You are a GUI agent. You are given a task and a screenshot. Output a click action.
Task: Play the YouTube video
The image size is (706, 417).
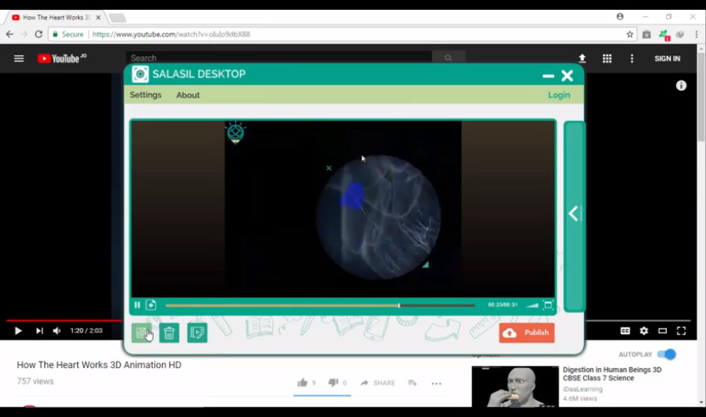tap(18, 331)
